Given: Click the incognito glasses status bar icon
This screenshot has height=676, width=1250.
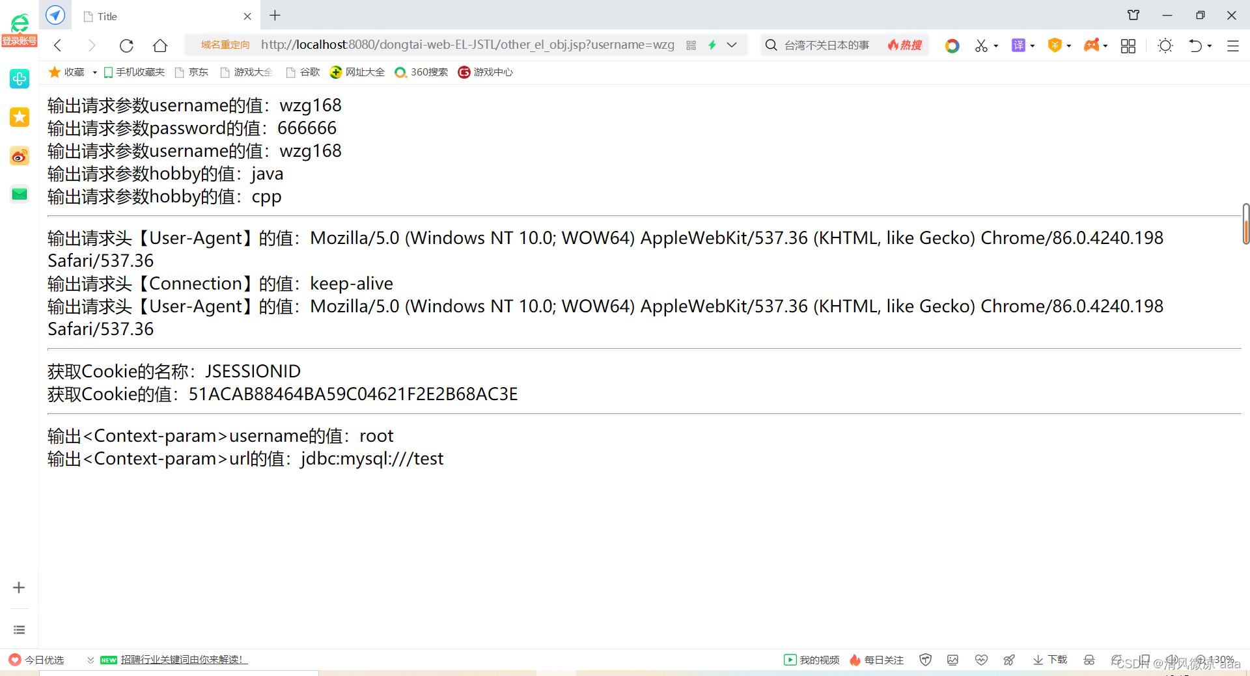Looking at the screenshot, I should pos(1089,660).
